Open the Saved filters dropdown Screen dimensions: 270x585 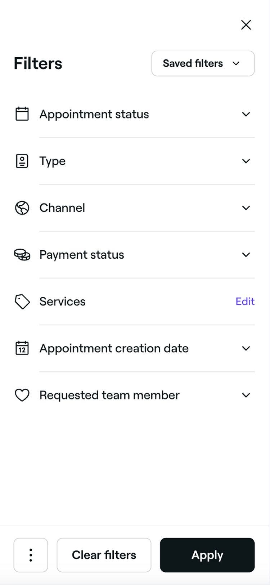pos(203,63)
